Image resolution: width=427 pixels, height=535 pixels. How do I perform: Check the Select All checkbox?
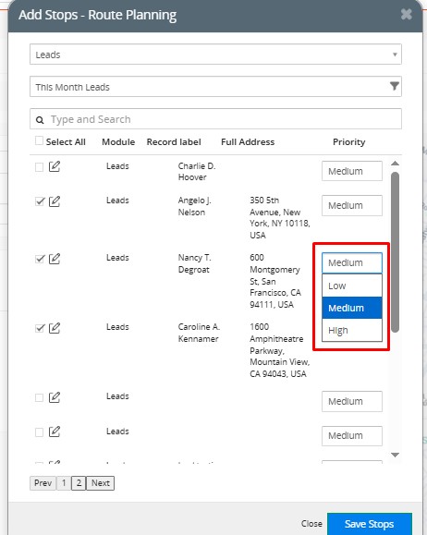coord(39,140)
